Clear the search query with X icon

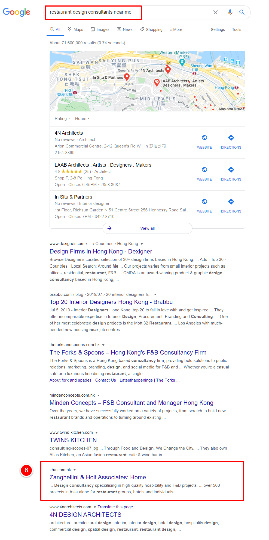click(215, 12)
